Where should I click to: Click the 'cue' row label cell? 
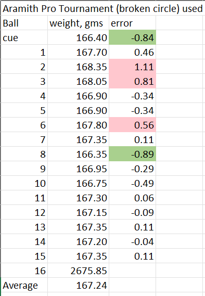coord(24,37)
